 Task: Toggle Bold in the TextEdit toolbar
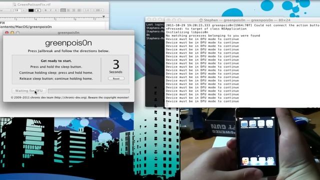[45, 10]
